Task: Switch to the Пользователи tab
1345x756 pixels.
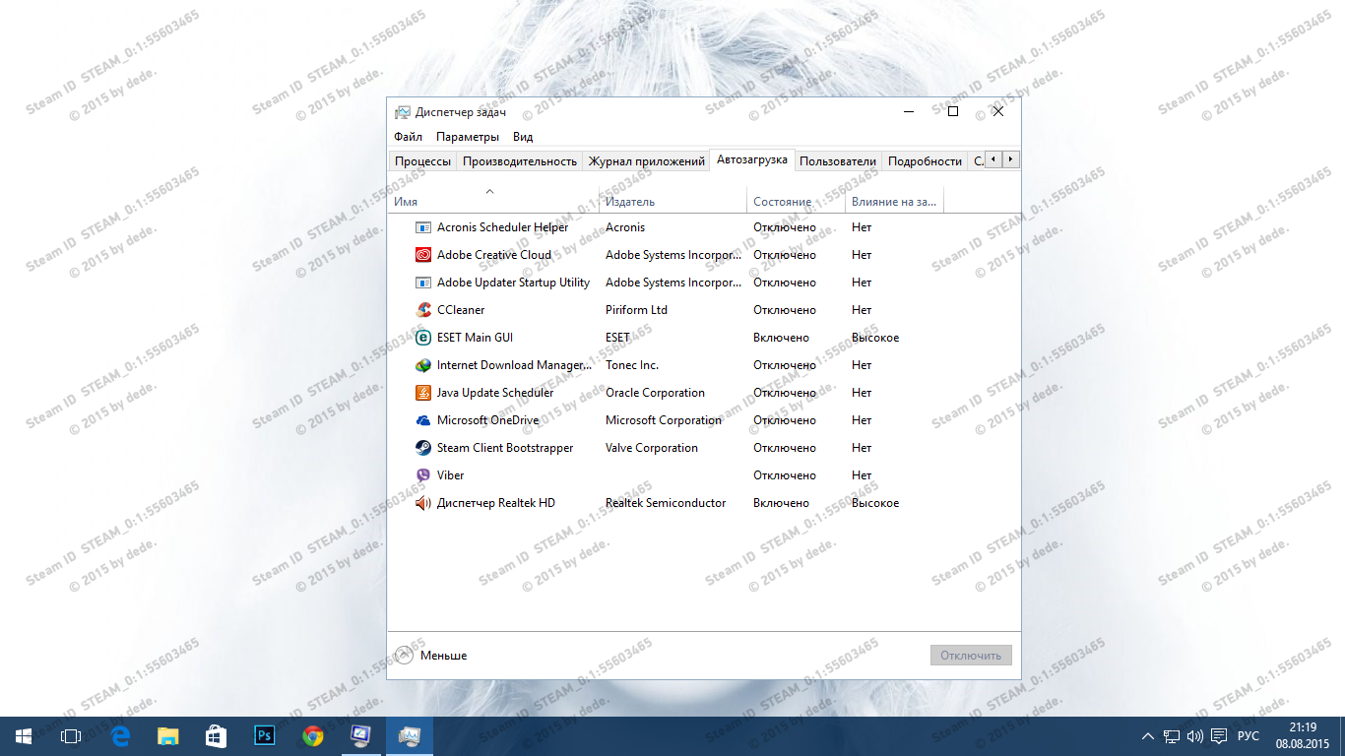Action: pos(838,161)
